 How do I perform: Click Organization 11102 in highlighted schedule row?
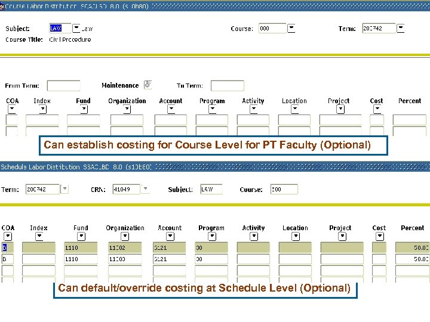(x=125, y=247)
